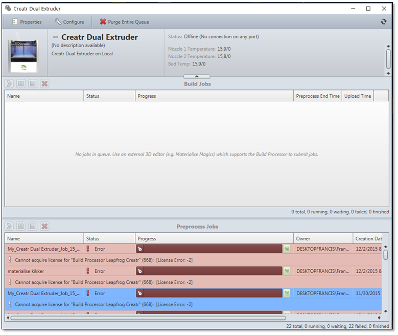Delete the selected build job
Image resolution: width=398 pixels, height=335 pixels.
pyautogui.click(x=44, y=84)
